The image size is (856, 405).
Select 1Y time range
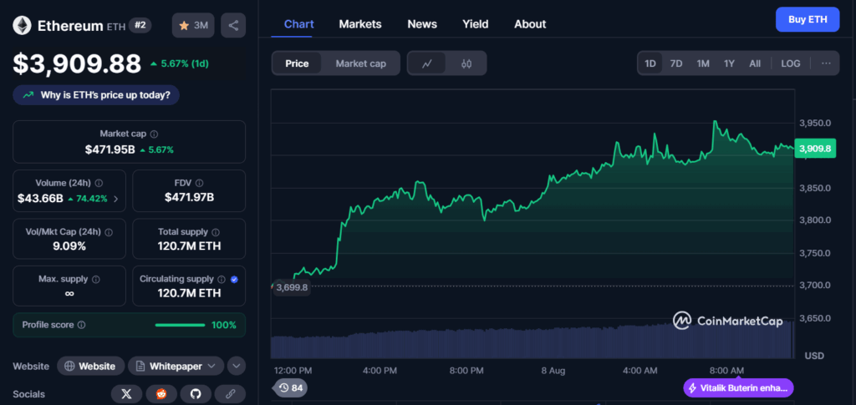coord(729,63)
